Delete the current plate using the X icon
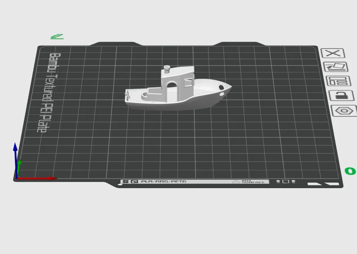The image size is (357, 254). pos(333,53)
